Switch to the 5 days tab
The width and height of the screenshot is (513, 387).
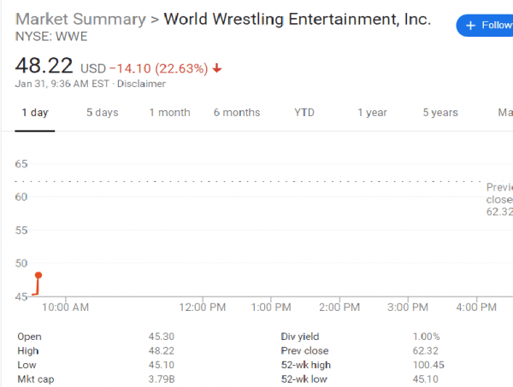click(102, 113)
